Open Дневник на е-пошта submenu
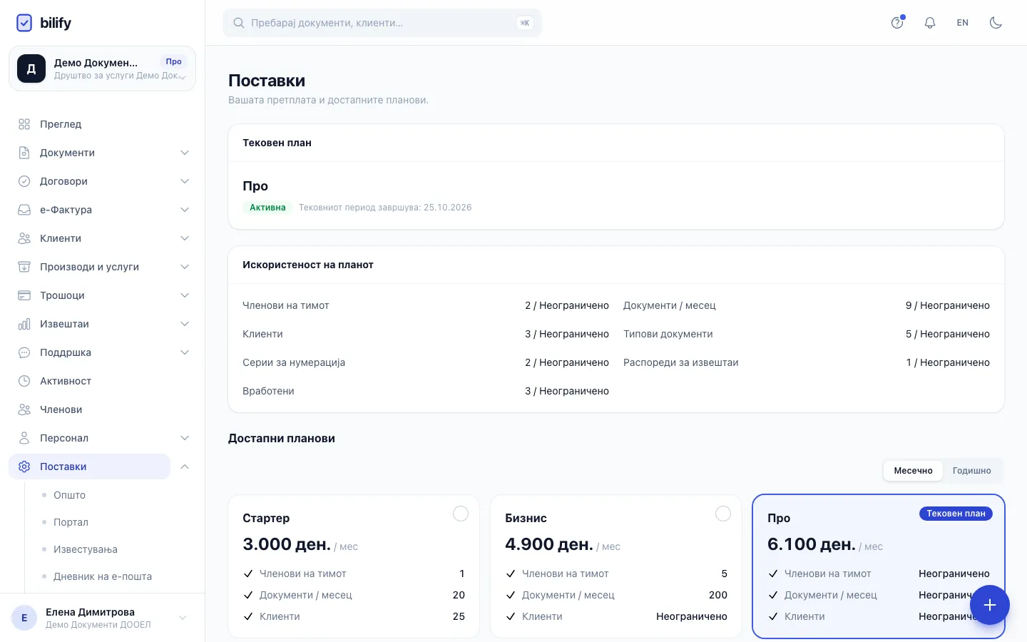1027x642 pixels. (103, 576)
